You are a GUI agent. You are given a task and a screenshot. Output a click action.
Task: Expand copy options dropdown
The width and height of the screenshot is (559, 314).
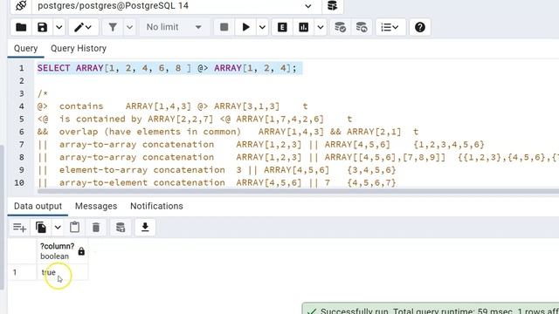58,227
